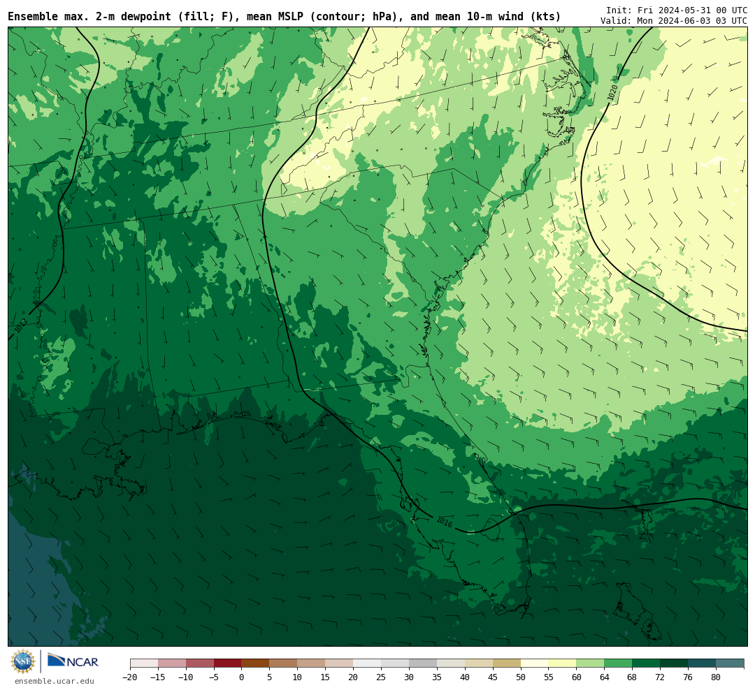Pick the yellow swatch between 55 and 60
Image resolution: width=755 pixels, height=690 pixels.
(563, 663)
